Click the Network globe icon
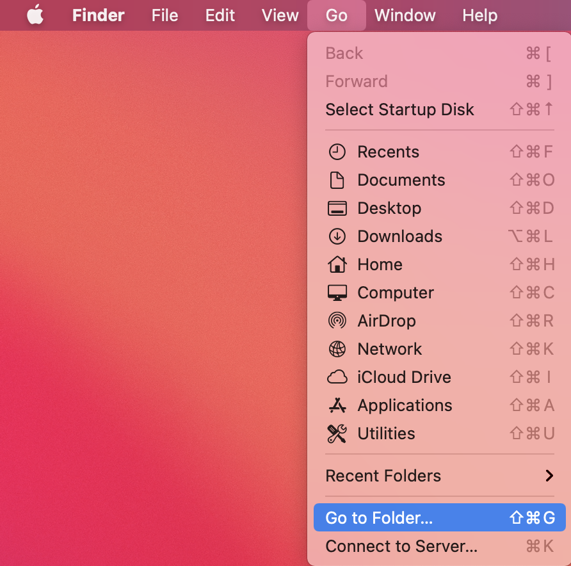This screenshot has width=571, height=566. (337, 349)
